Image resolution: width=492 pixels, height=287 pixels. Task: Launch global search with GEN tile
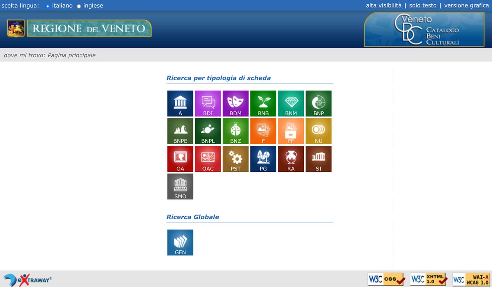point(180,242)
